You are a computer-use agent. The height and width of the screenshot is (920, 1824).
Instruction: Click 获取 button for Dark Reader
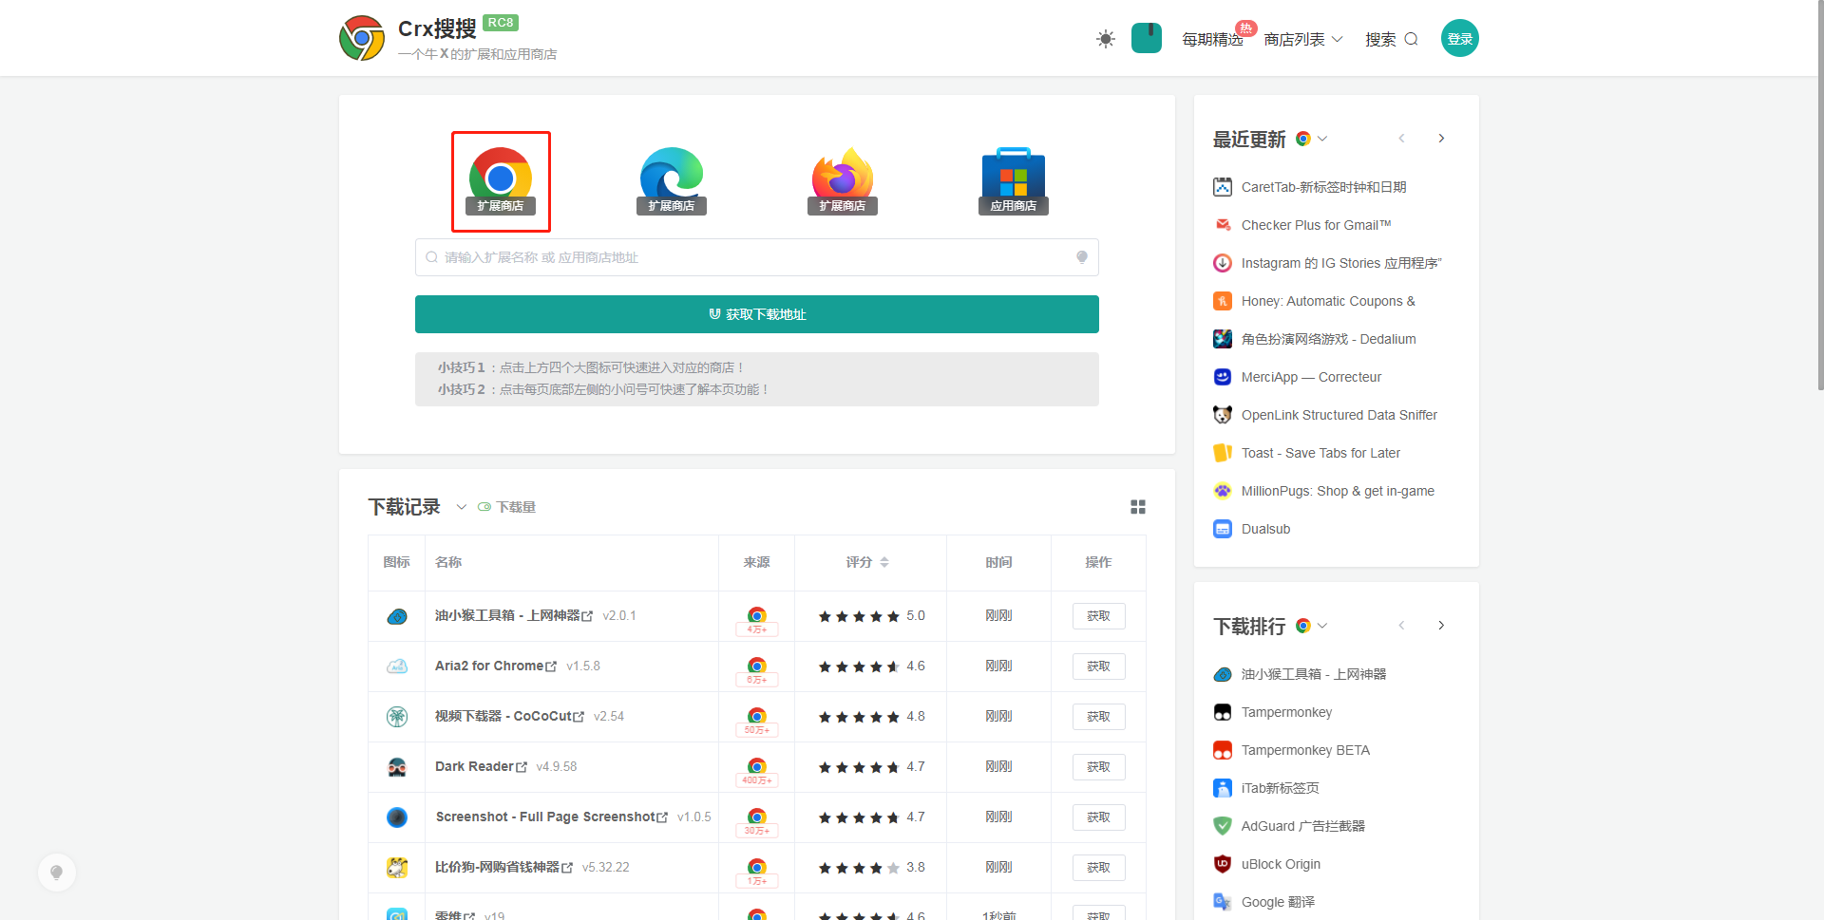click(1099, 767)
